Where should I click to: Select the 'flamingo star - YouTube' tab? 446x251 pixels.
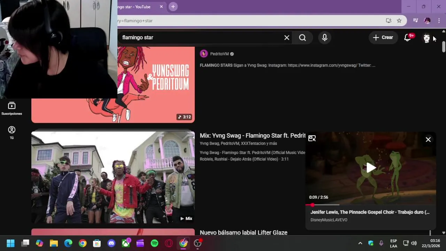point(139,7)
